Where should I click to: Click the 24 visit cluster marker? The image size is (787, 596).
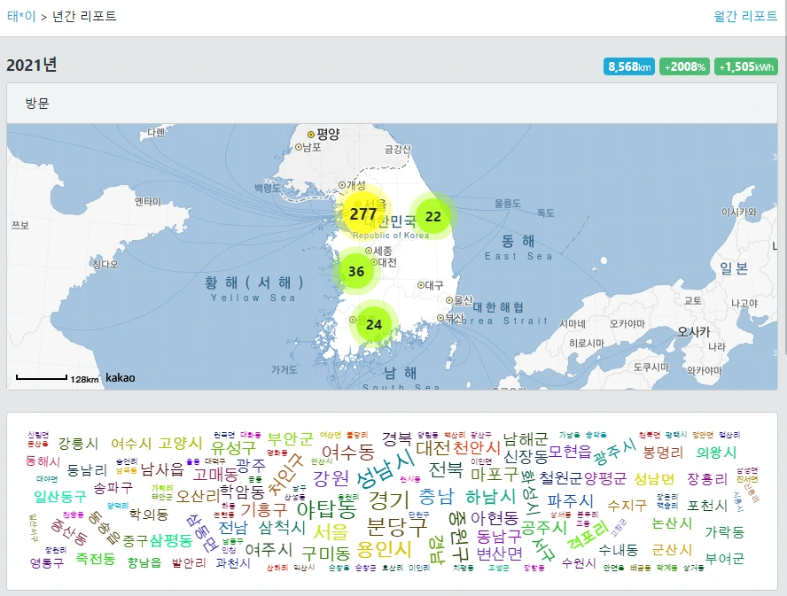(x=373, y=324)
